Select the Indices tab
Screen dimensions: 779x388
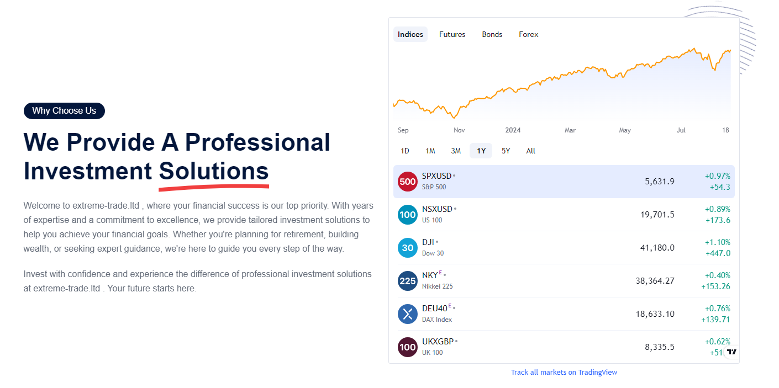pyautogui.click(x=410, y=34)
